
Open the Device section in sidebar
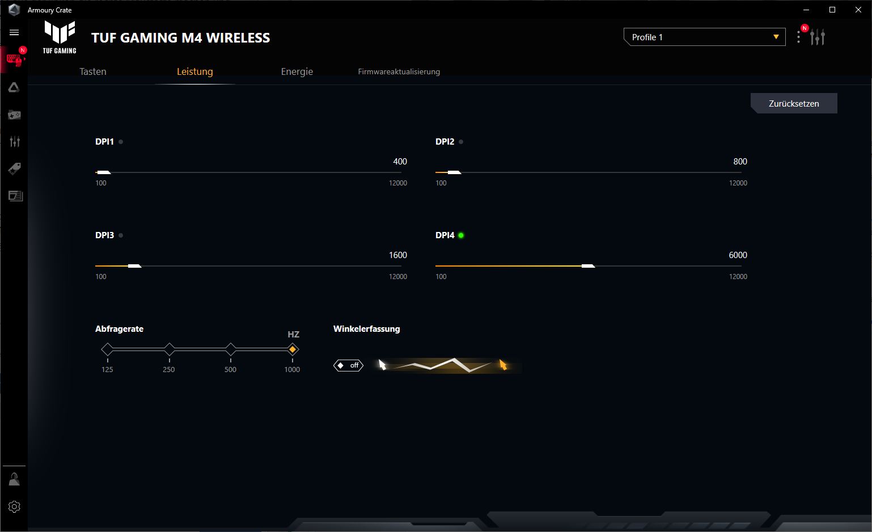[14, 59]
